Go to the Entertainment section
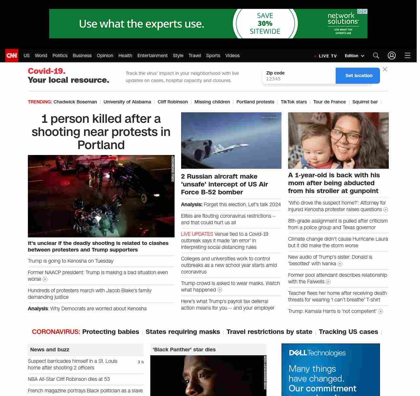This screenshot has height=396, width=420. pos(152,55)
